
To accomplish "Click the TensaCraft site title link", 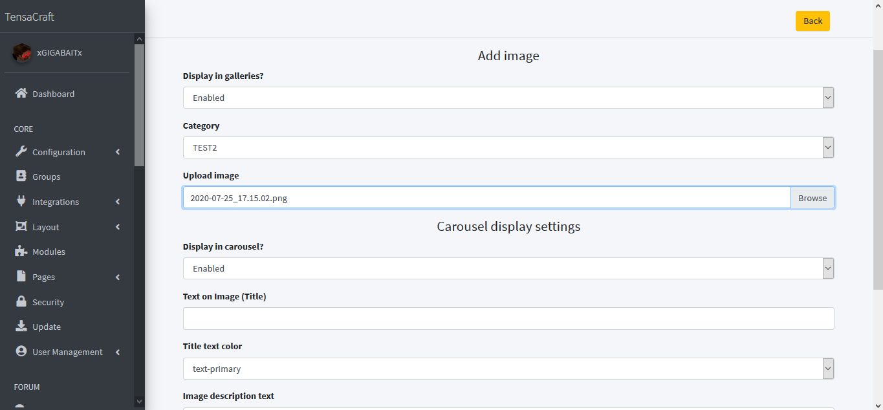I will tap(30, 17).
